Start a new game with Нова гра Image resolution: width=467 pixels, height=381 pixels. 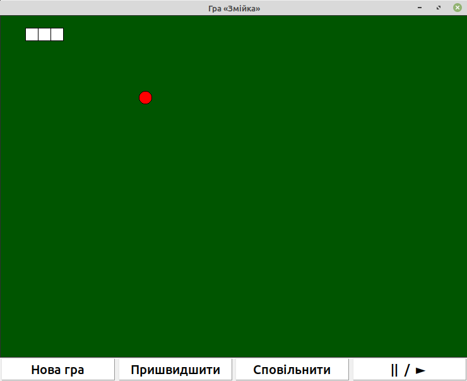(x=58, y=370)
